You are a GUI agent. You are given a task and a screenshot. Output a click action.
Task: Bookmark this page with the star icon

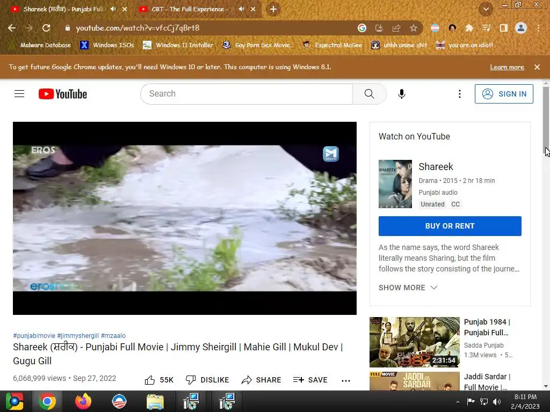point(414,28)
